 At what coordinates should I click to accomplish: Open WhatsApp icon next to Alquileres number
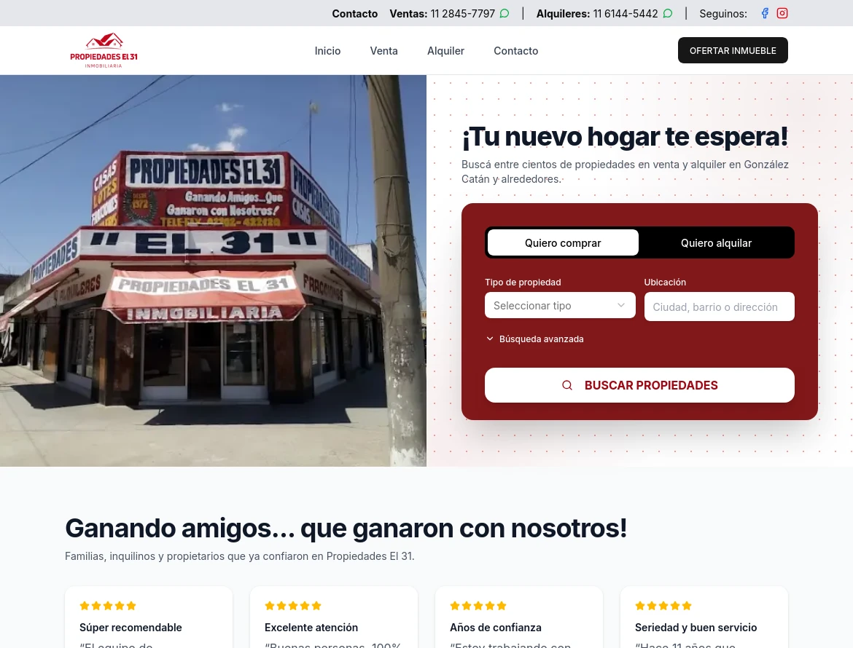point(668,14)
